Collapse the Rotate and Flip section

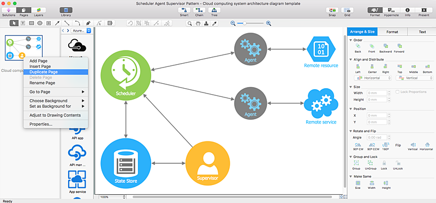pyautogui.click(x=351, y=131)
